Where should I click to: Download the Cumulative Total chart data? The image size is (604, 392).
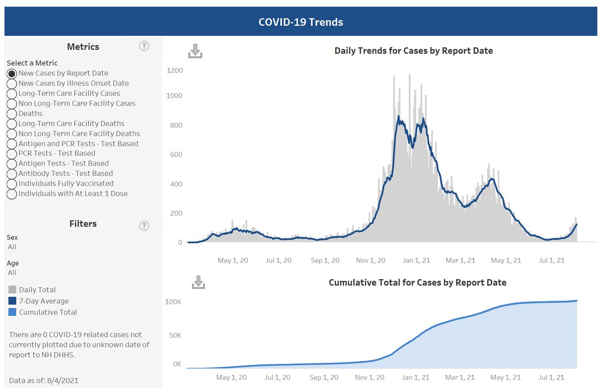(x=198, y=283)
